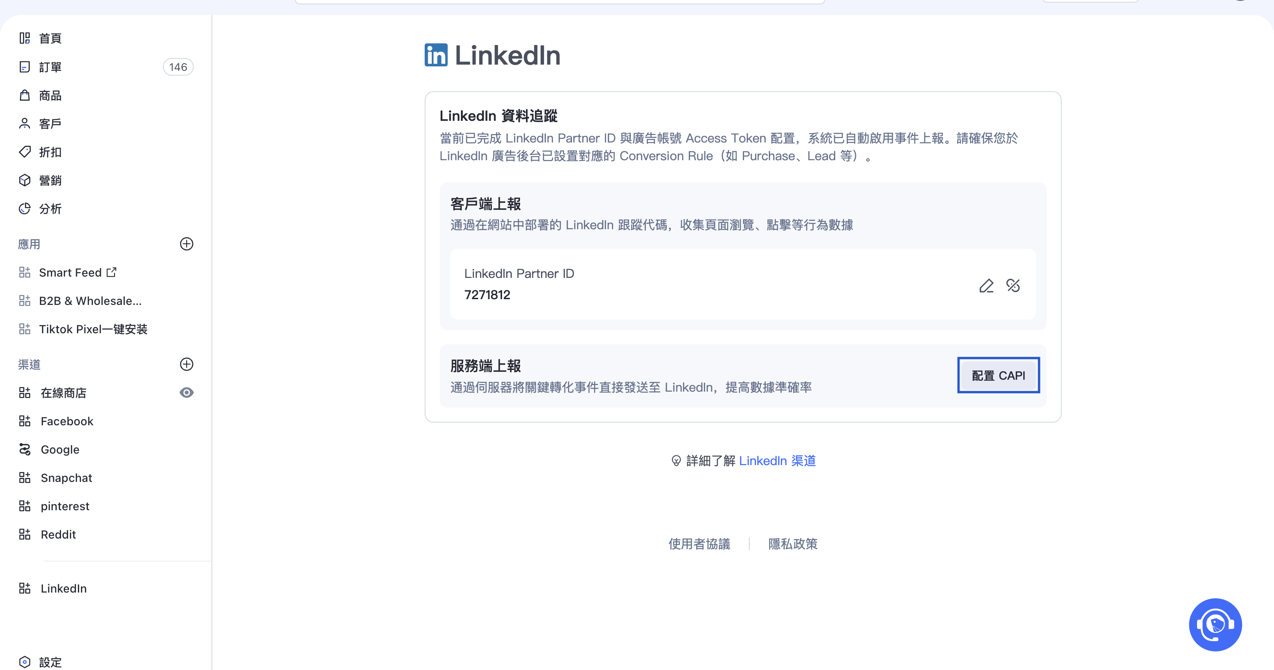
Task: Click the Smart Feed grid icon
Action: (x=25, y=273)
